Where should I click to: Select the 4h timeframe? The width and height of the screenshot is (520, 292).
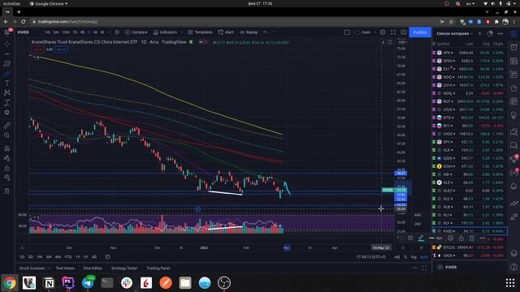click(x=82, y=32)
